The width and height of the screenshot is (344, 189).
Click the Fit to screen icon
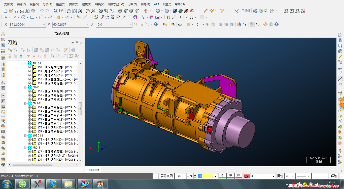[x=56, y=11]
